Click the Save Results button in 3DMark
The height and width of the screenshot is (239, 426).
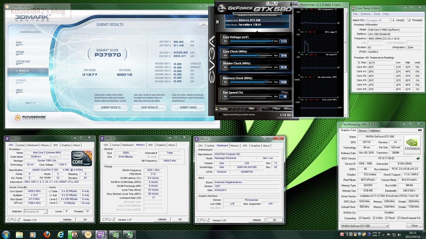pos(149,108)
